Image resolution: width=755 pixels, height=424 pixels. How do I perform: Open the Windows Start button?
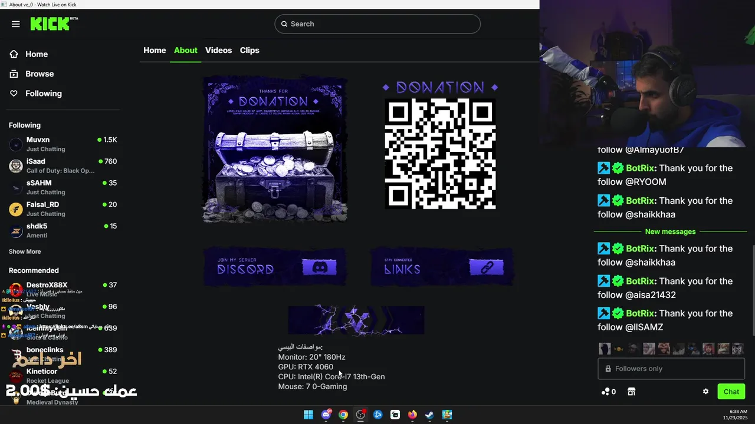tap(308, 415)
